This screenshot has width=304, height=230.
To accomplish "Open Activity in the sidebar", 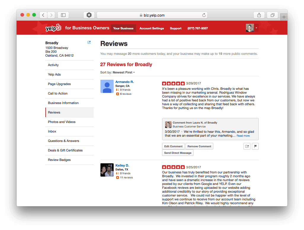I will (69, 65).
